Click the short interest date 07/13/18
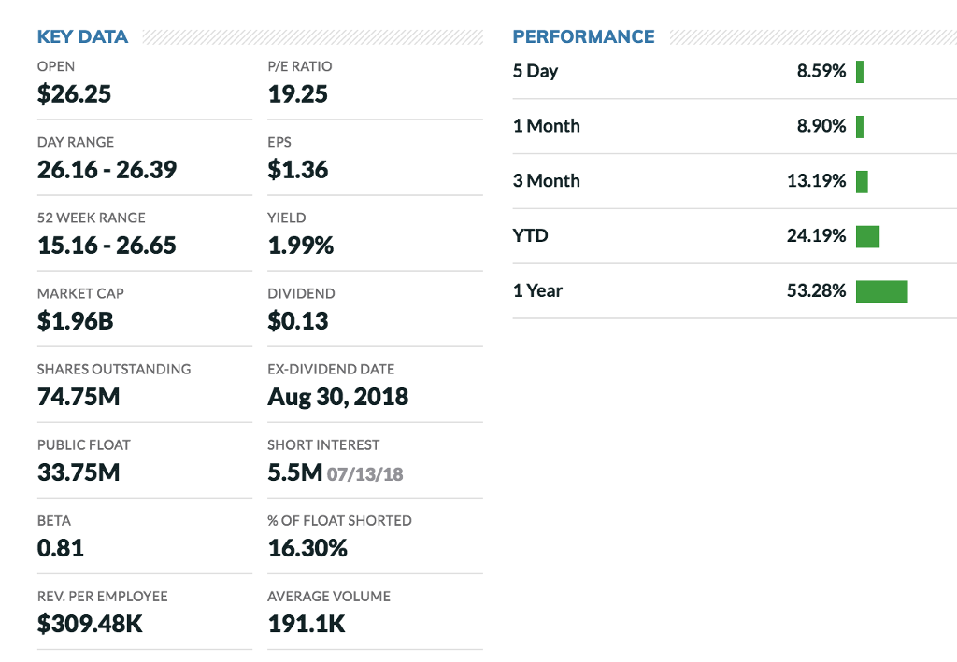 365,474
